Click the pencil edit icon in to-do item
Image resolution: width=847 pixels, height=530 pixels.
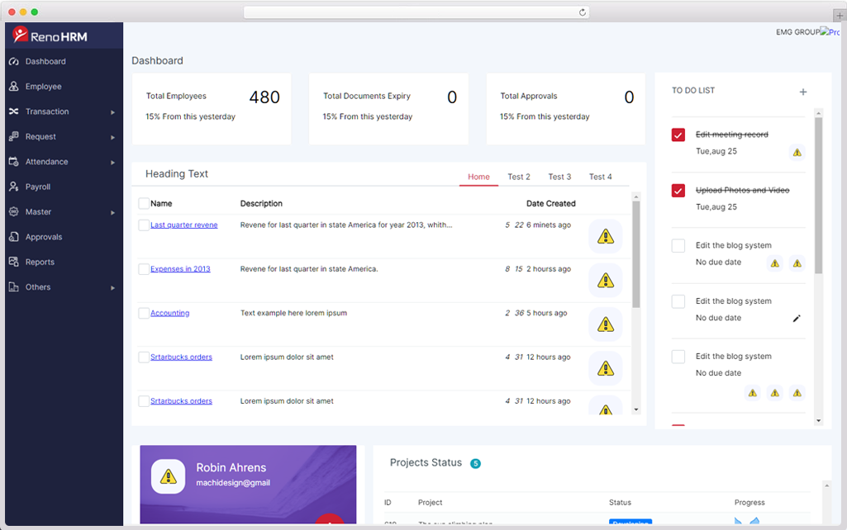[x=797, y=319]
